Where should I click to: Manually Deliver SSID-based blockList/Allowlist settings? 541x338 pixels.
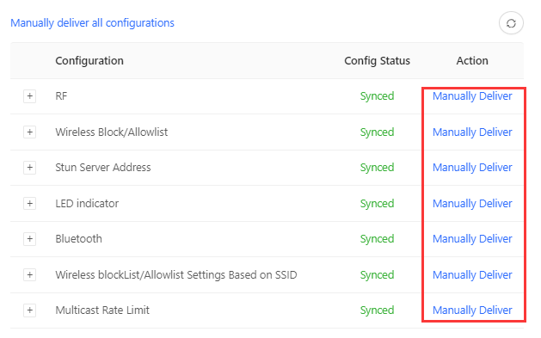(472, 275)
